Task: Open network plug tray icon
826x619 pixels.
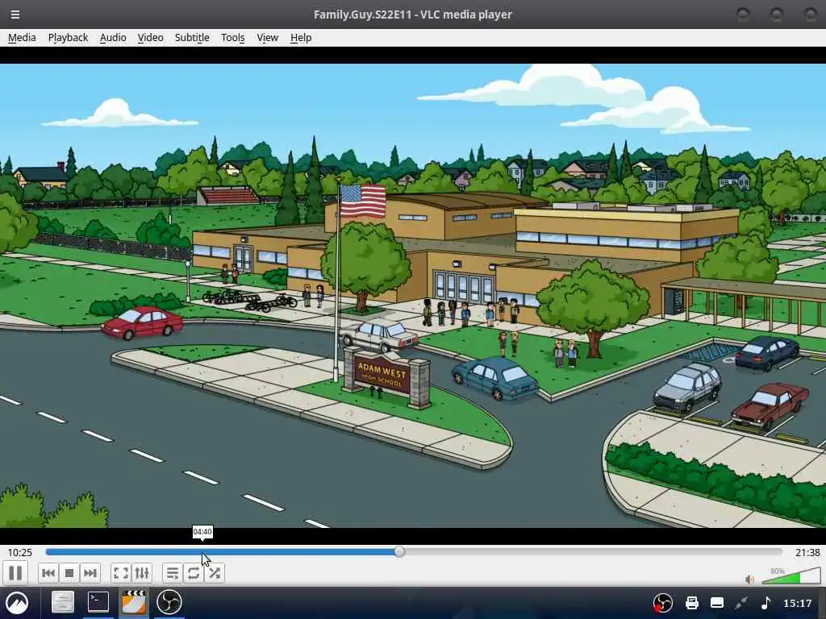Action: tap(742, 603)
